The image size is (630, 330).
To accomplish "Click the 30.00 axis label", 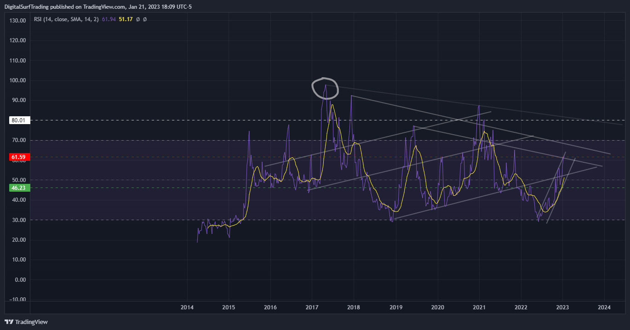I will (18, 220).
